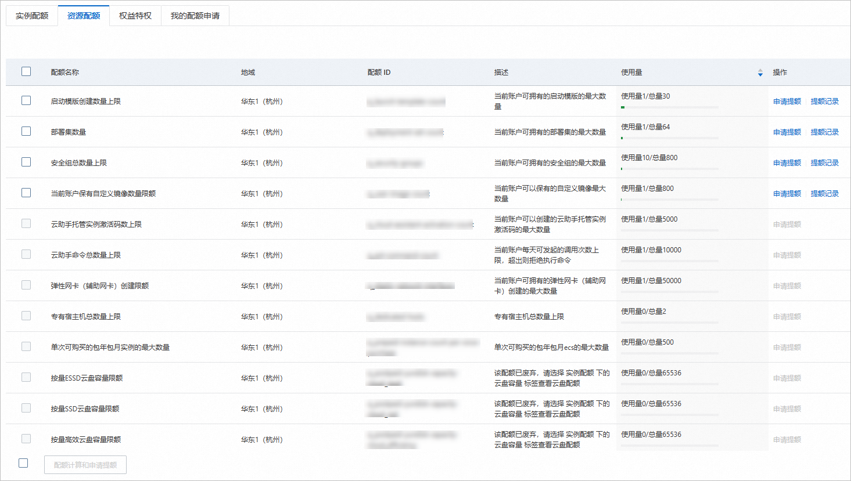Click the 按量ESSD云盘容量限额 quota name
851x481 pixels.
87,378
